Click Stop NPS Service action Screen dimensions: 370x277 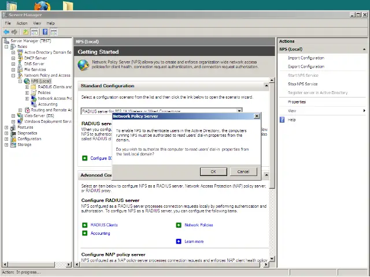click(302, 84)
